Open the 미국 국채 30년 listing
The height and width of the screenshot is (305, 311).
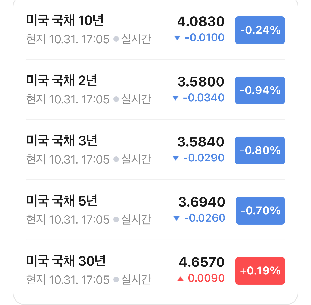coord(155,270)
